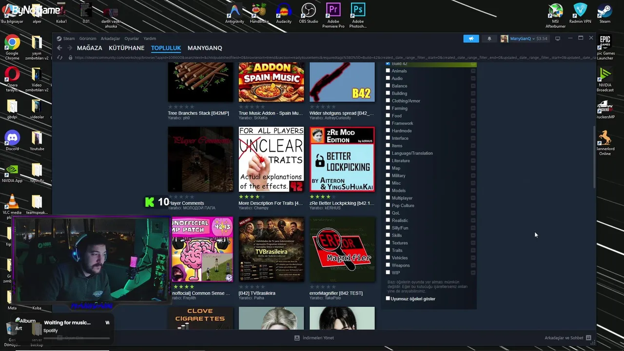Open Opera browser desktop icon
This screenshot has height=351, width=624.
point(12,79)
